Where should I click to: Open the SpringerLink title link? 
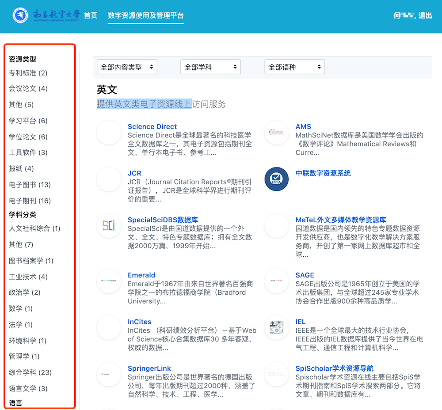pyautogui.click(x=149, y=368)
